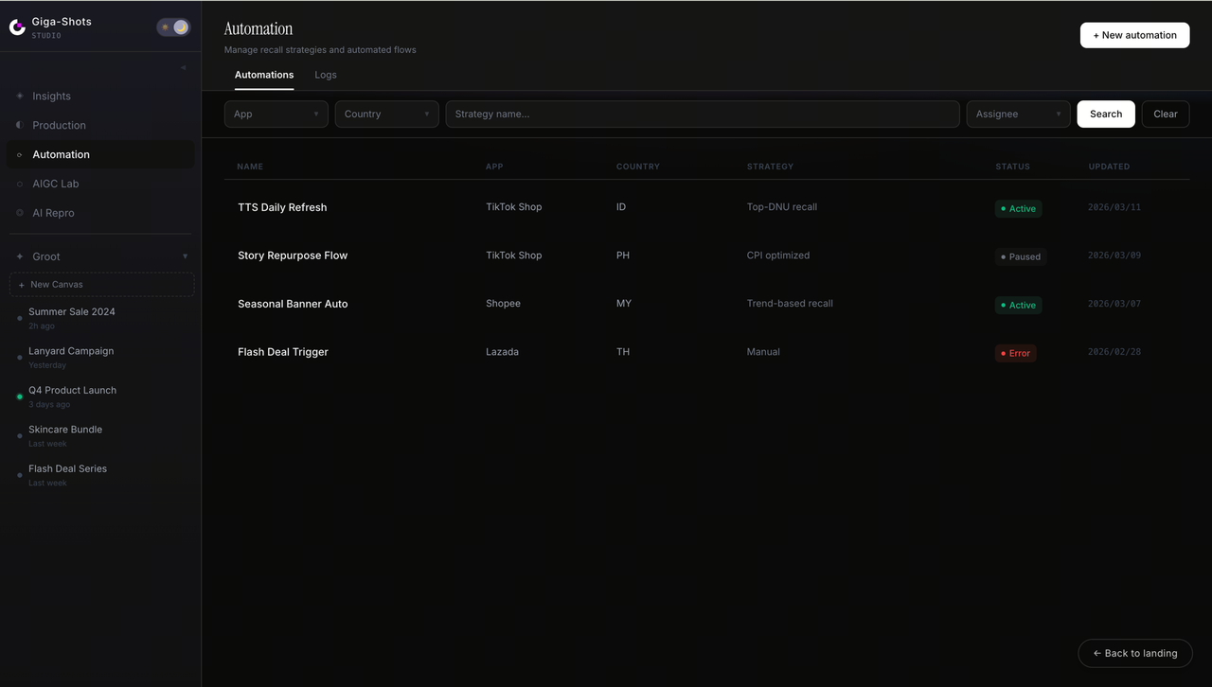Collapse the sidebar with the small arrow
This screenshot has height=687, width=1212.
(x=183, y=67)
